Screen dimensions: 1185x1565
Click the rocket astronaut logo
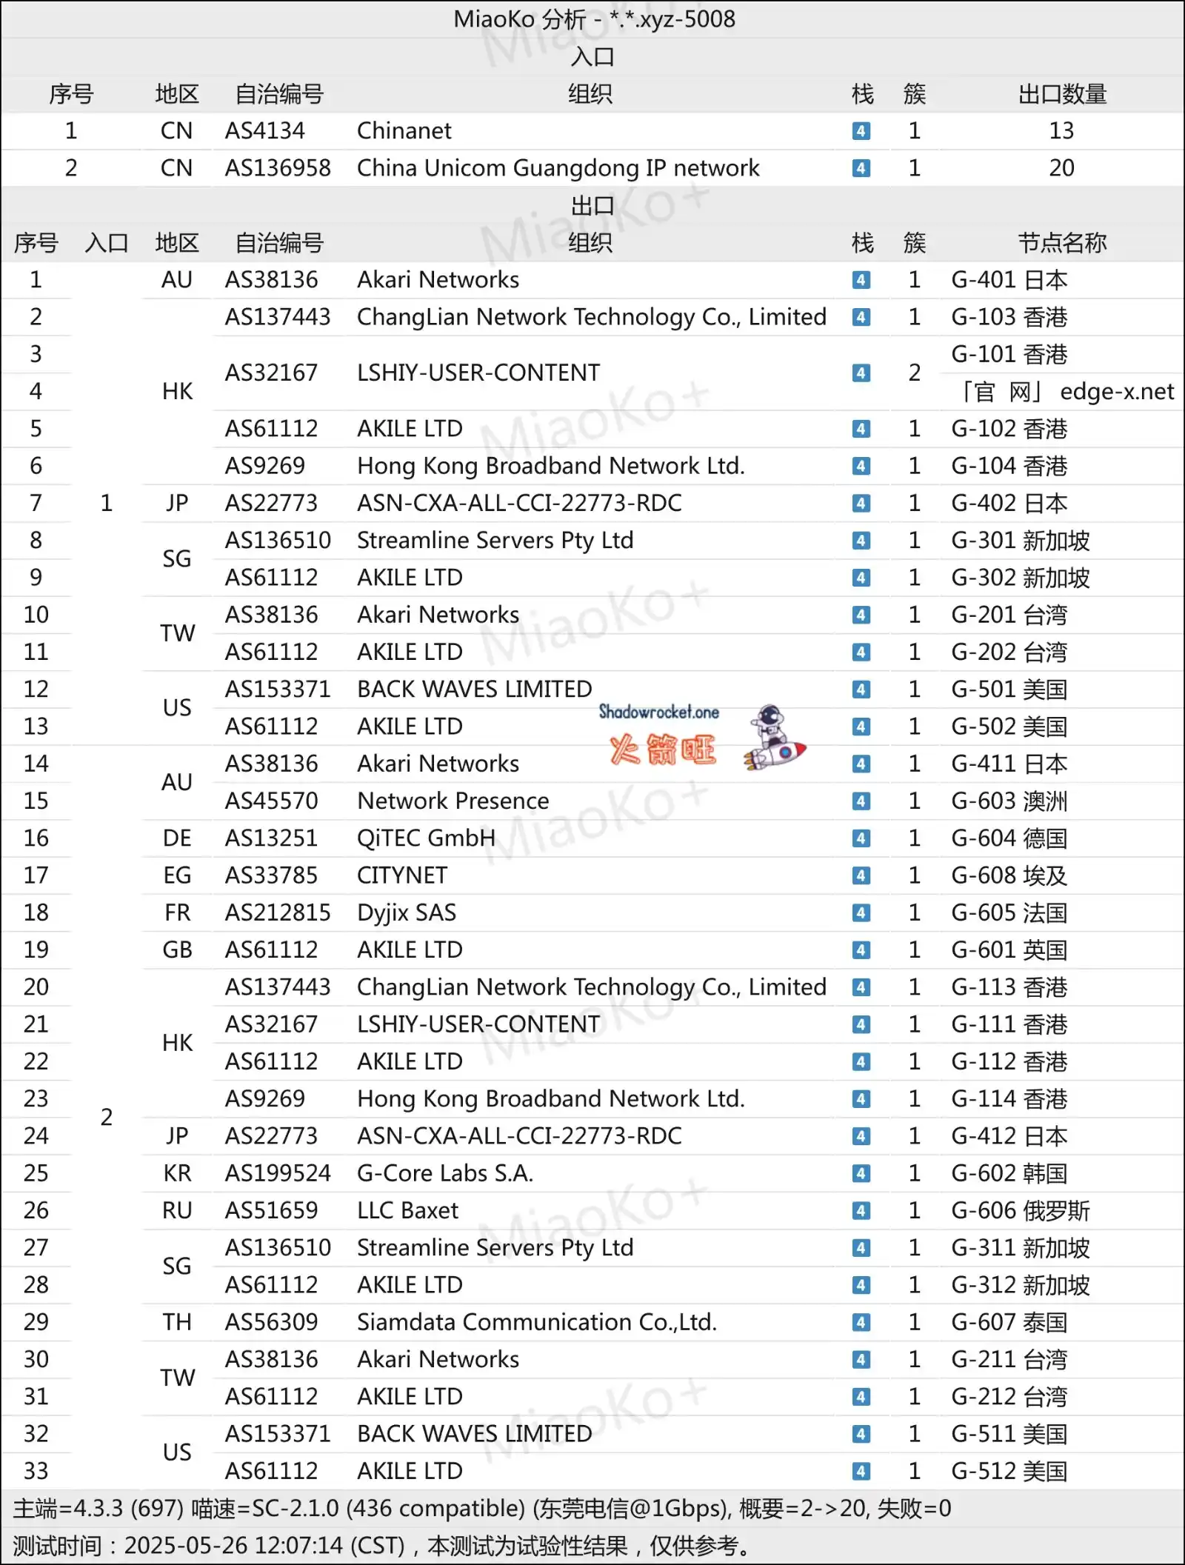point(775,738)
